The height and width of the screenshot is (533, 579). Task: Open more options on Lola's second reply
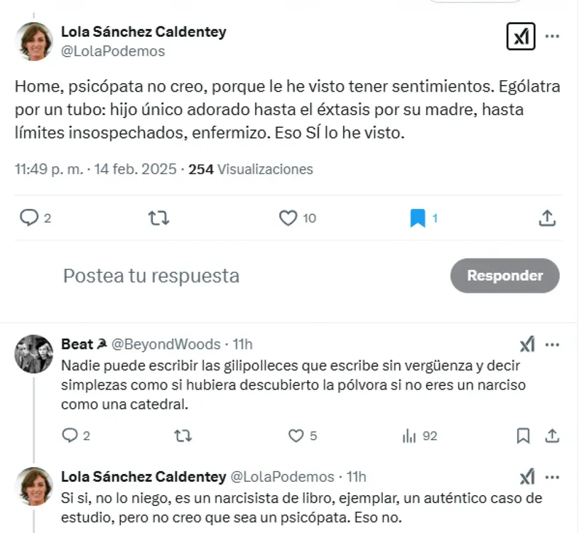tap(552, 476)
